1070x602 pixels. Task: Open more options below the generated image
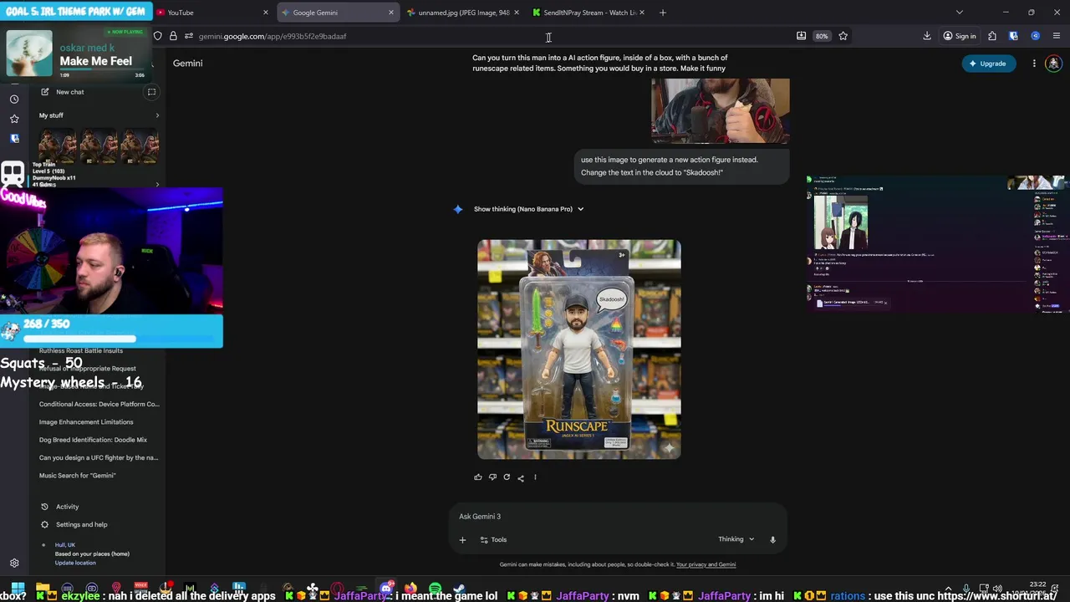(535, 477)
